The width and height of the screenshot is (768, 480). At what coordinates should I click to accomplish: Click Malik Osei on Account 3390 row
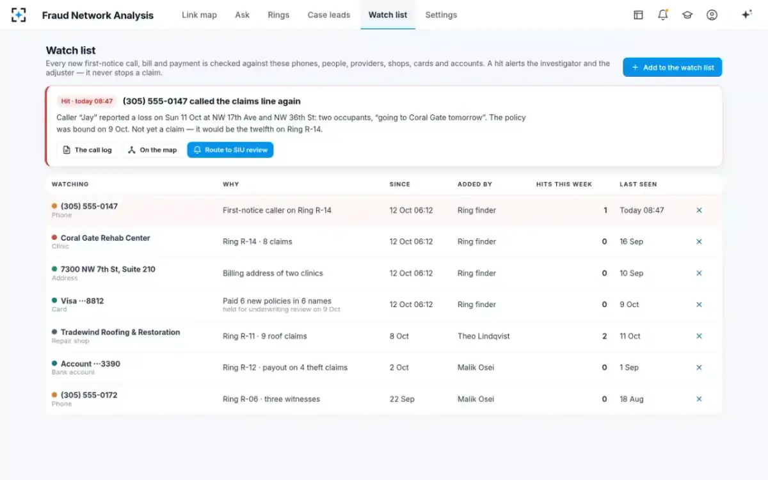coord(476,367)
